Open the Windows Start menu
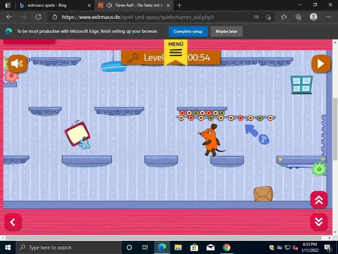338x254 pixels. (x=8, y=247)
